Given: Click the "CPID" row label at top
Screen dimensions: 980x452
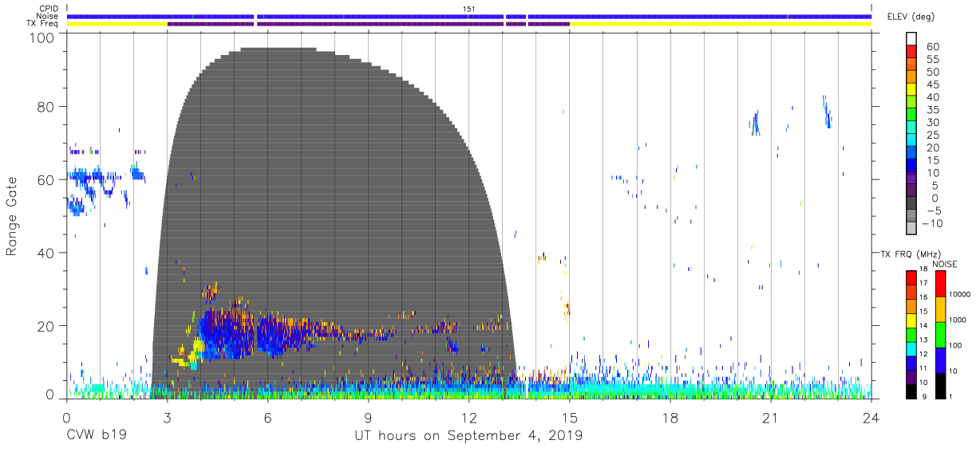Looking at the screenshot, I should click(x=49, y=9).
